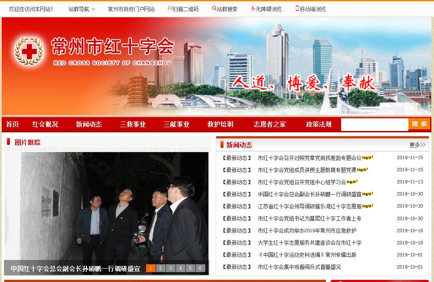This screenshot has height=282, width=434.
Task: Click the QR code scan icon
Action: pos(170,9)
